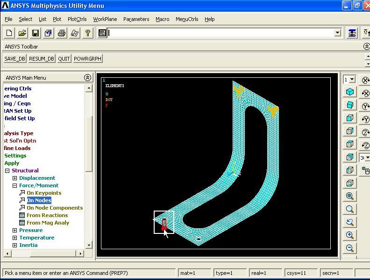Rotate the model about -X axis
370x280 pixels.
(x=365, y=94)
